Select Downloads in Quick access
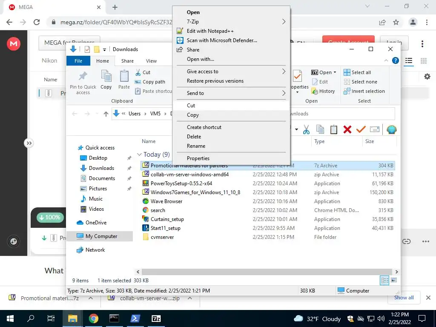This screenshot has width=436, height=327. [x=101, y=168]
